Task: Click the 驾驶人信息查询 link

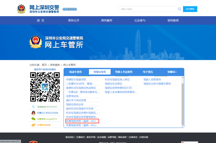Action: tap(152, 80)
